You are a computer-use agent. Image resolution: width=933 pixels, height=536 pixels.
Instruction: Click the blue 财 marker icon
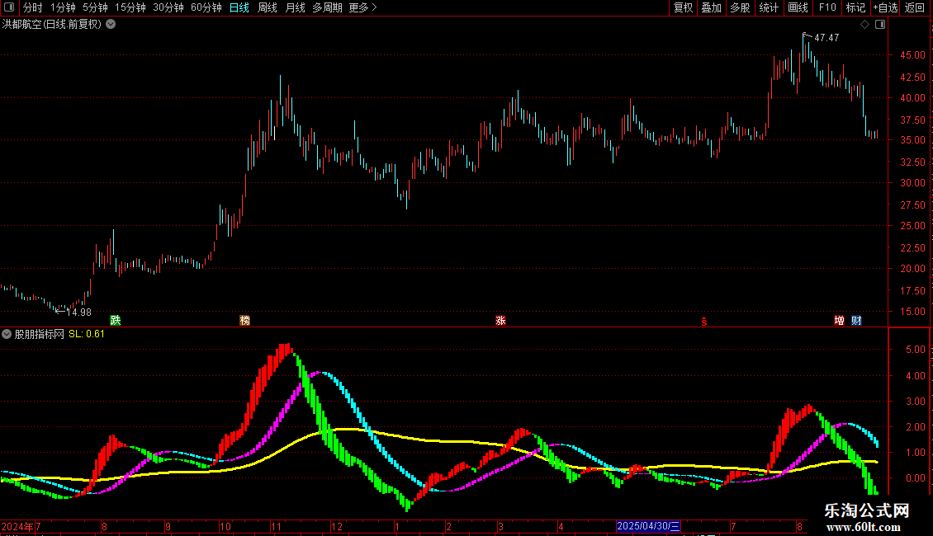[x=856, y=320]
